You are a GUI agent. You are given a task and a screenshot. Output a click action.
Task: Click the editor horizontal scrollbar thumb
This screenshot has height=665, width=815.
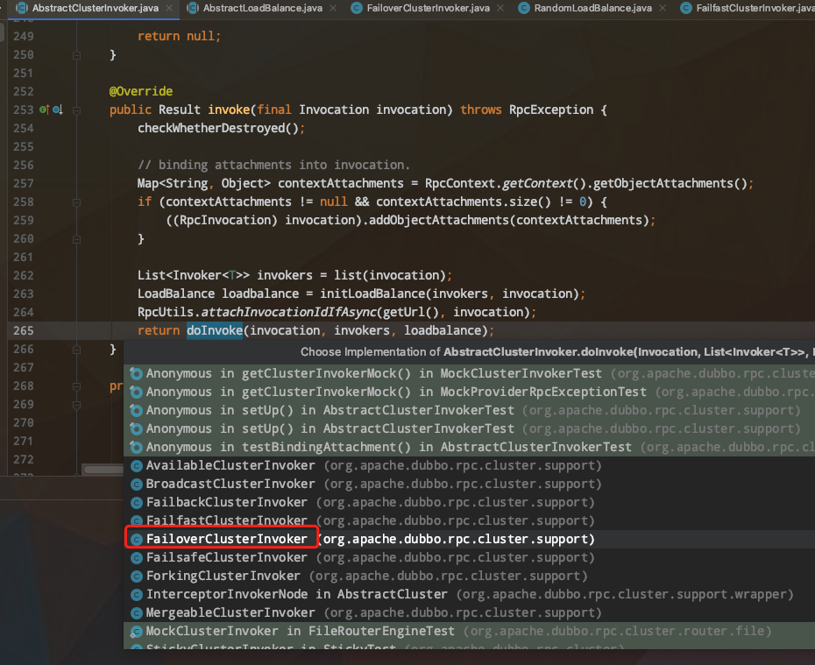[103, 470]
